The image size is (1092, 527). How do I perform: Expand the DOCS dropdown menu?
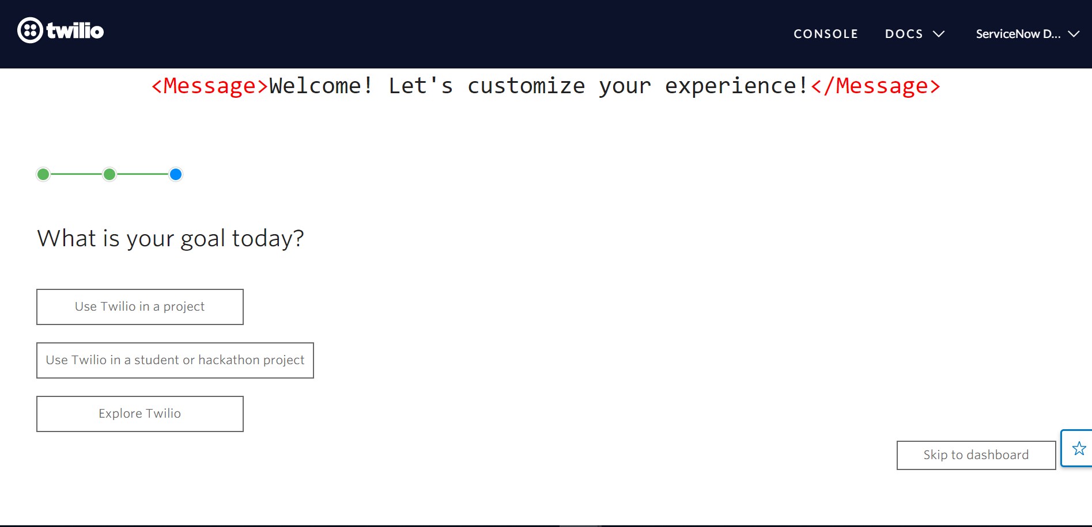point(939,33)
